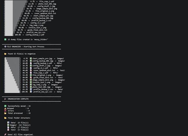The height and width of the screenshot is (136, 188).
Task: Click the 'Errors : 0' summary text
Action: click(19, 111)
